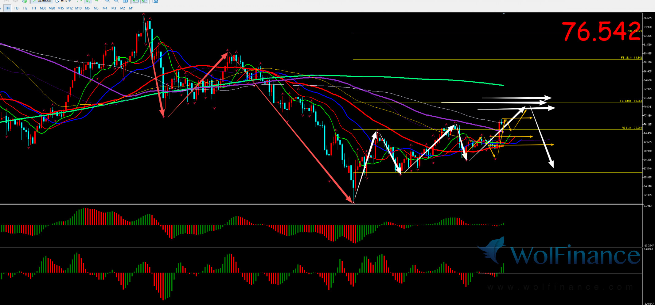Screen dimensions: 655x305
Task: Toggle chart auto-scroll icon
Action: pyautogui.click(x=135, y=1)
